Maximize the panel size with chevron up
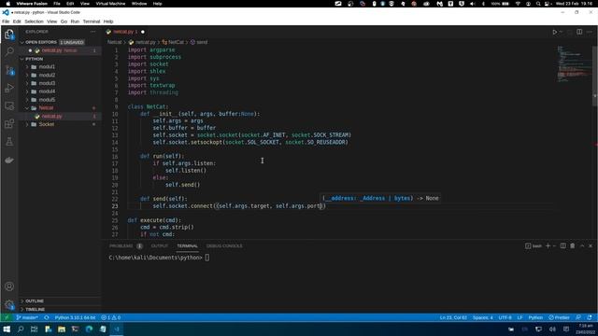The height and width of the screenshot is (336, 598). [x=582, y=246]
